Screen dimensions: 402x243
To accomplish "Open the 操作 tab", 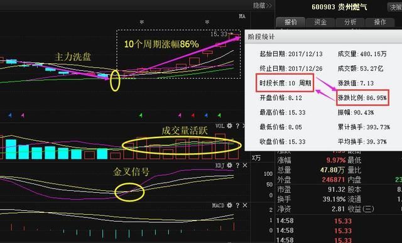I will point(379,23).
